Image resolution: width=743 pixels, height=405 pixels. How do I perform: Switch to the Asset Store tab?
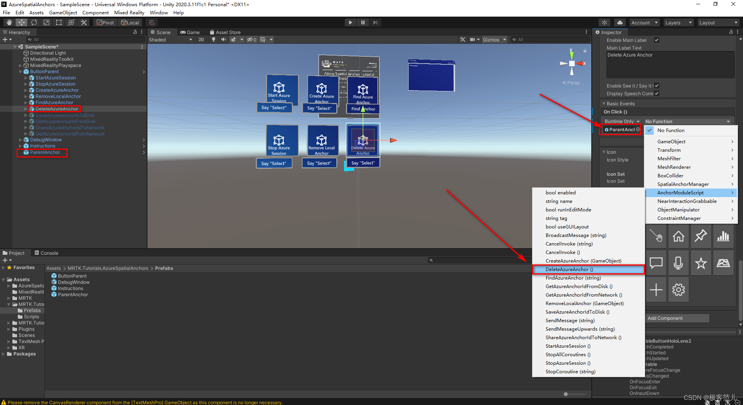225,32
